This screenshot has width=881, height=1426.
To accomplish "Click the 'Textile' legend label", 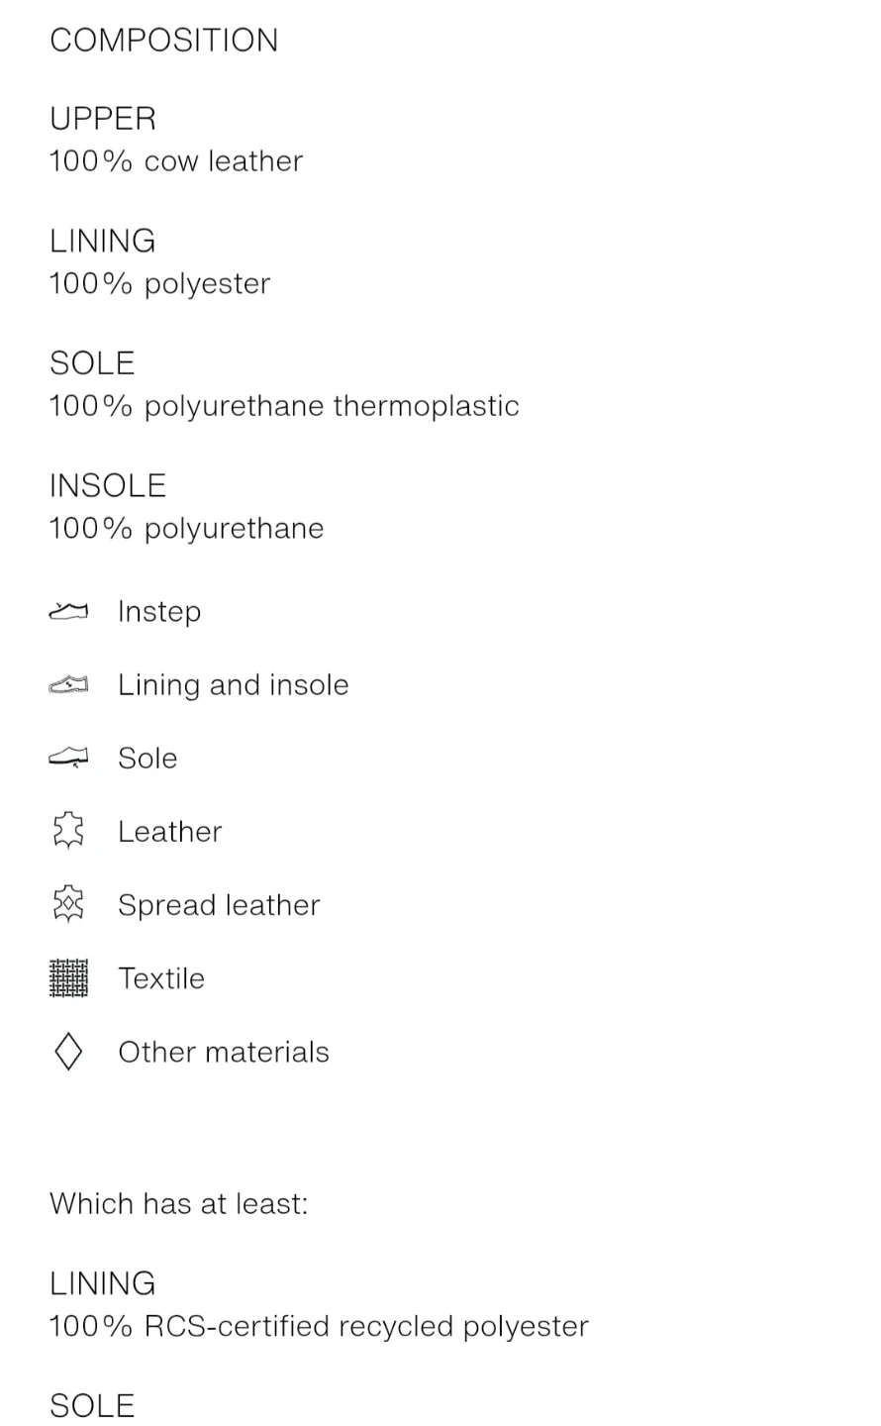I will click(161, 978).
